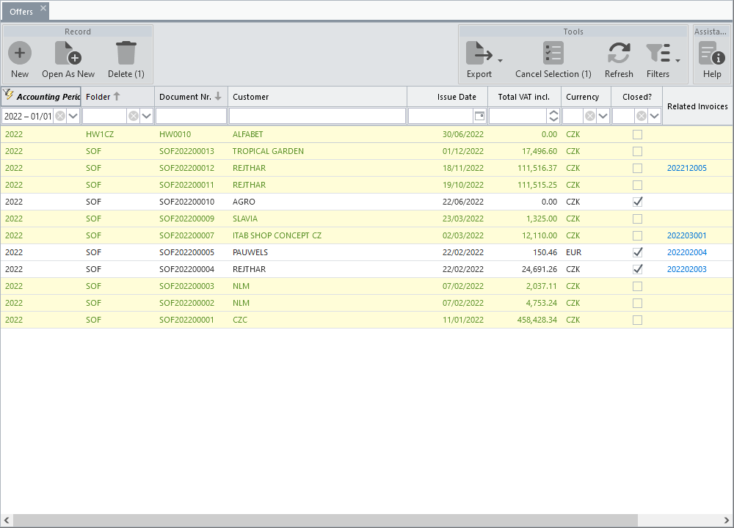Sort by Total VAT incl. column header
Viewport: 734px width, 528px height.
click(x=524, y=97)
